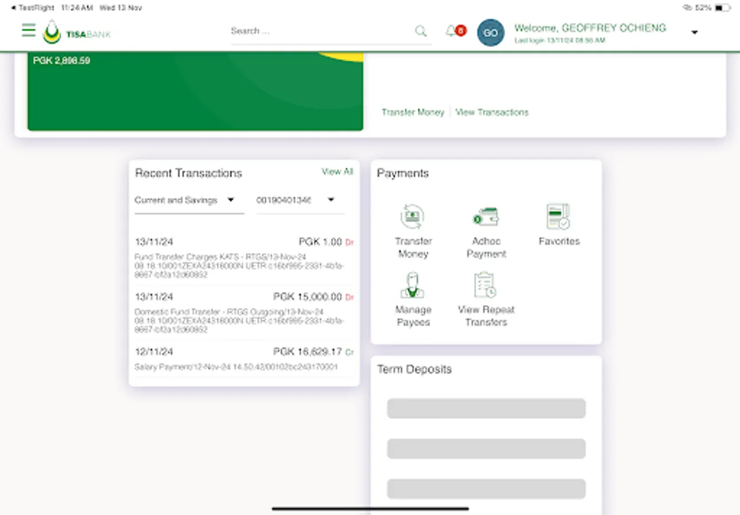740x515 pixels.
Task: Open View Transactions for the account
Action: [x=492, y=112]
